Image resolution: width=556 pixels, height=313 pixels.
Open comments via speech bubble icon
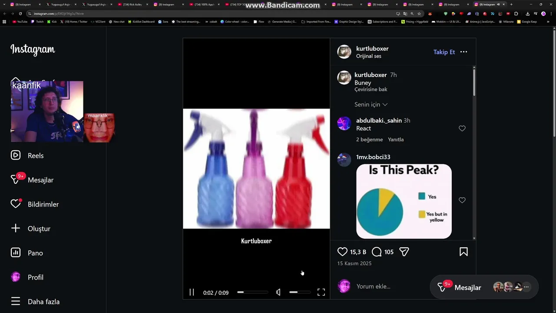point(377,252)
